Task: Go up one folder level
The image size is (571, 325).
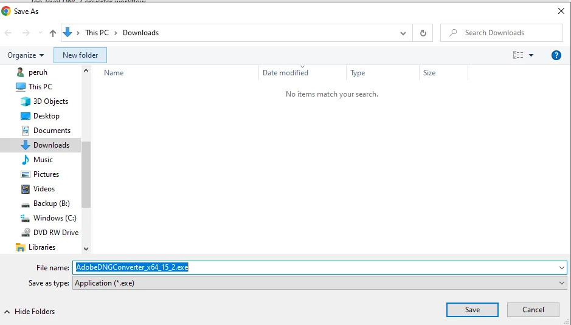Action: coord(53,33)
